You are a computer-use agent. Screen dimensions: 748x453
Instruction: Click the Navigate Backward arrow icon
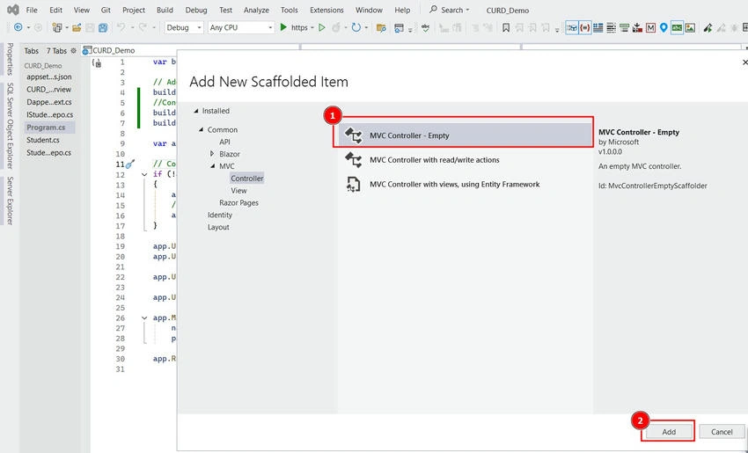click(x=18, y=27)
